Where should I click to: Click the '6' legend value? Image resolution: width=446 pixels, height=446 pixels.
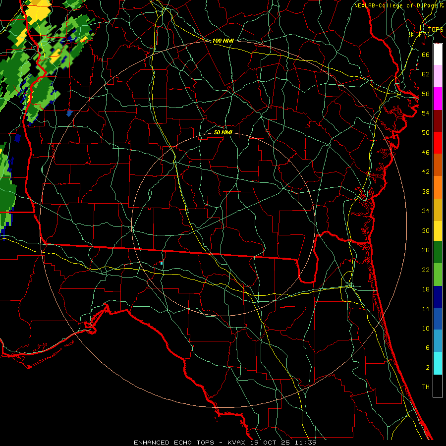coord(428,347)
